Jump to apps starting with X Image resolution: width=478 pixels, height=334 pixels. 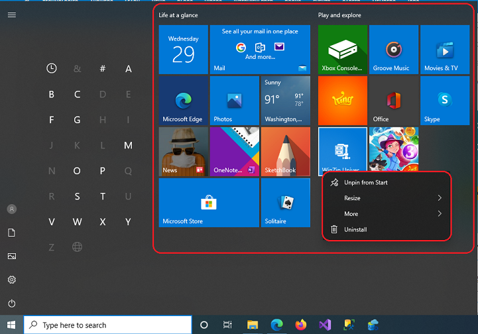103,222
